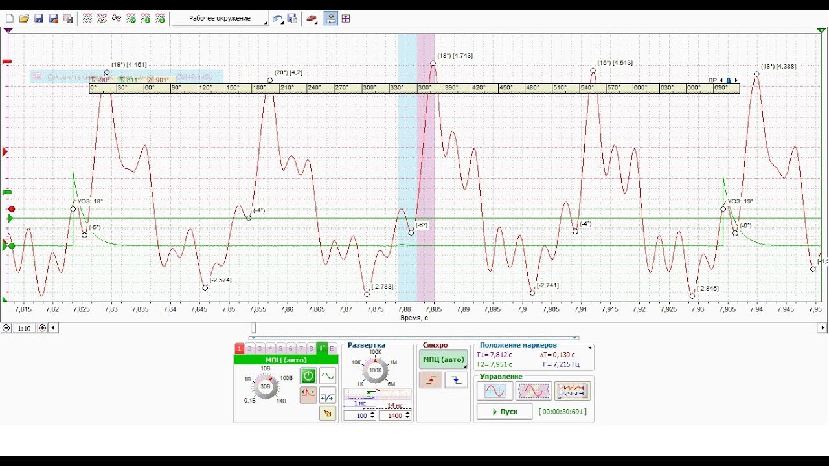Toggle the highlighted ruler toolbar button
The image size is (829, 466).
[x=331, y=19]
